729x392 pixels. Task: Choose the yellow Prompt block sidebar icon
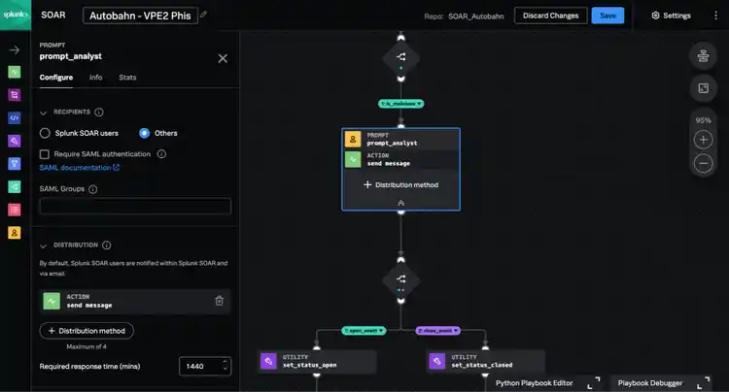tap(15, 233)
